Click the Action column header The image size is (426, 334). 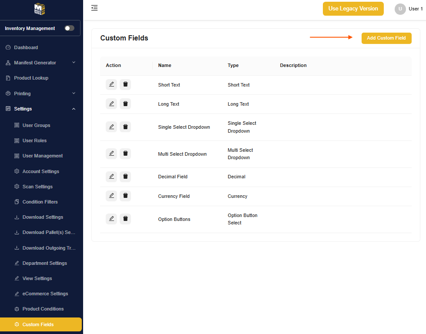pyautogui.click(x=113, y=65)
